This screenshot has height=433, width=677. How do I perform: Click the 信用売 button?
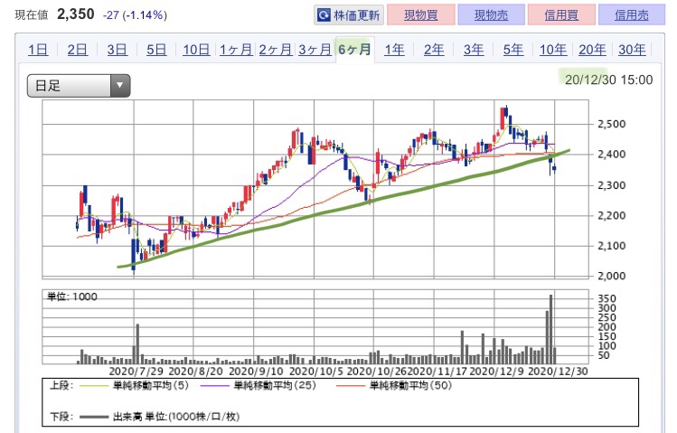point(632,15)
